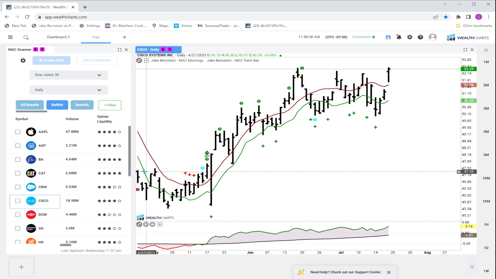This screenshot has width=496, height=279.
Task: Check the CAT row checkbox
Action: point(18,173)
